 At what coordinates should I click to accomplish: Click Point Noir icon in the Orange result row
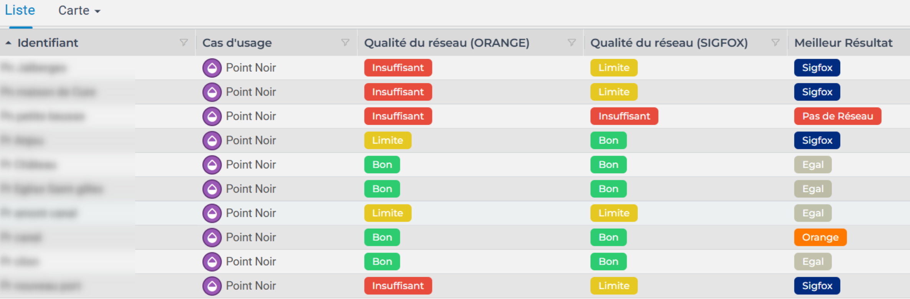tap(212, 238)
